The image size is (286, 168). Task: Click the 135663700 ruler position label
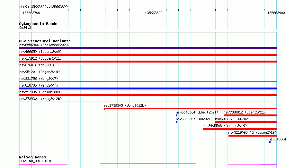coord(31,13)
